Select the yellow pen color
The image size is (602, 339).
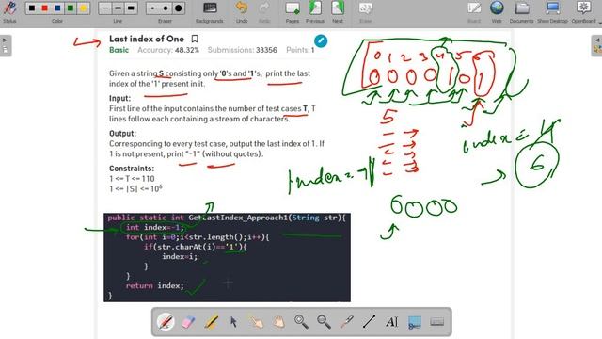(83, 8)
